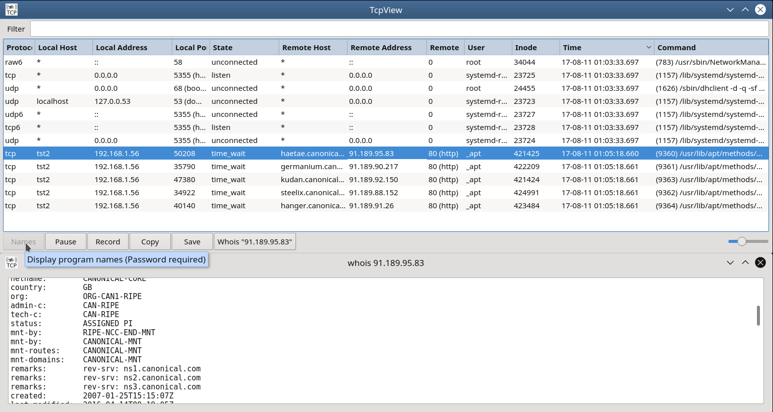This screenshot has width=773, height=412.
Task: Select the tcp6 listen row
Action: pyautogui.click(x=386, y=127)
